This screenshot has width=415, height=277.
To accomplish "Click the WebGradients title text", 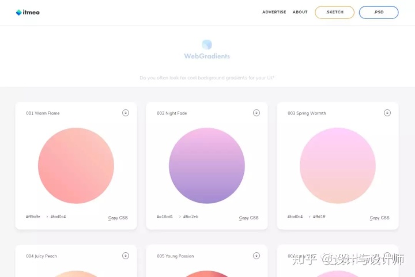I will (207, 56).
